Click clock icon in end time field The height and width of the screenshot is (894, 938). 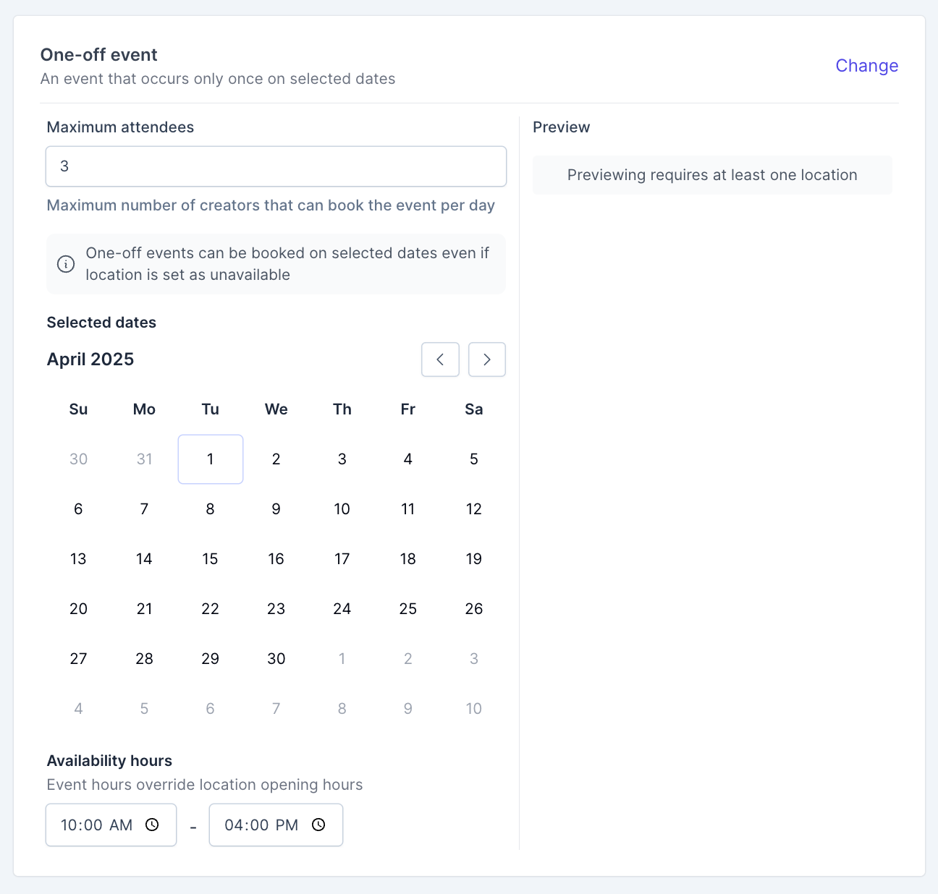point(318,825)
